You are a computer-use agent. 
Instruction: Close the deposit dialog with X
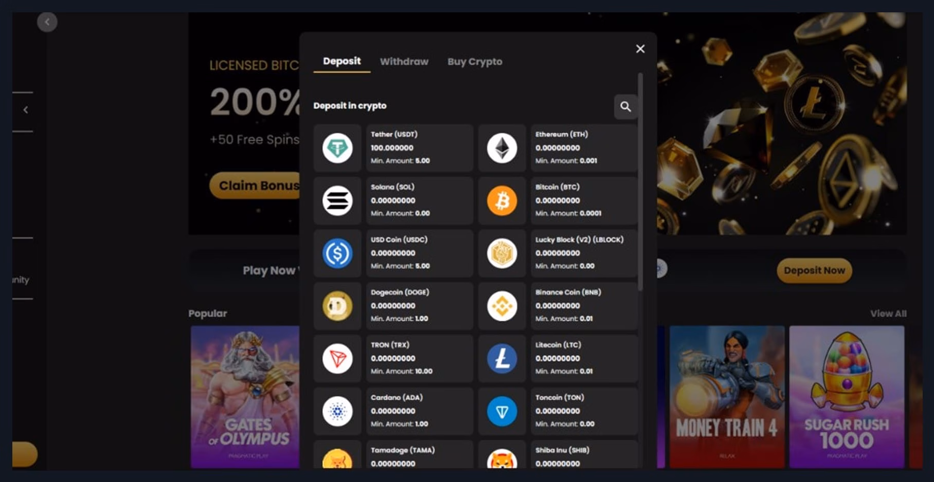point(640,49)
